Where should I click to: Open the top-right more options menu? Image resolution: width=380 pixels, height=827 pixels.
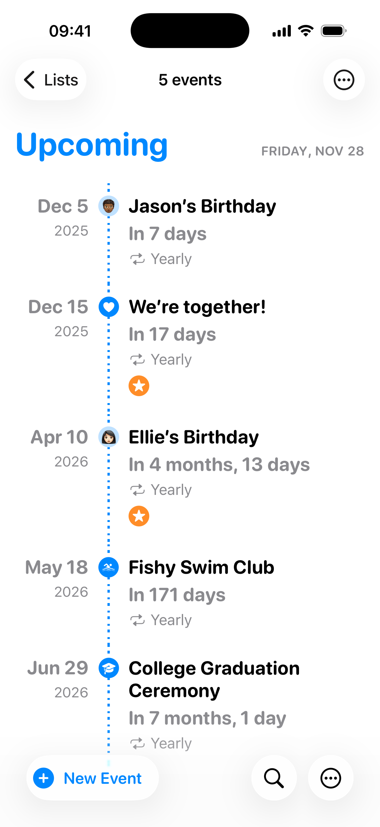pos(344,79)
